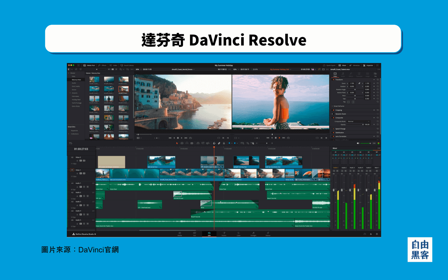Toggle loop in the timeline viewer
The width and height of the screenshot is (448, 280).
(x=288, y=138)
